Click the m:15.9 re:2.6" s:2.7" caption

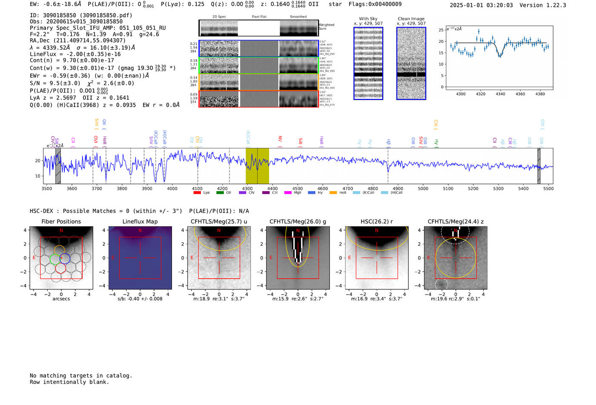298,299
